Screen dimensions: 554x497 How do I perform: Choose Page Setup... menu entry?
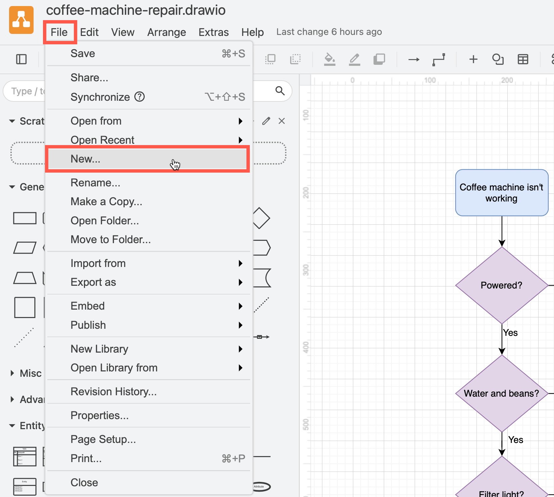(149, 439)
